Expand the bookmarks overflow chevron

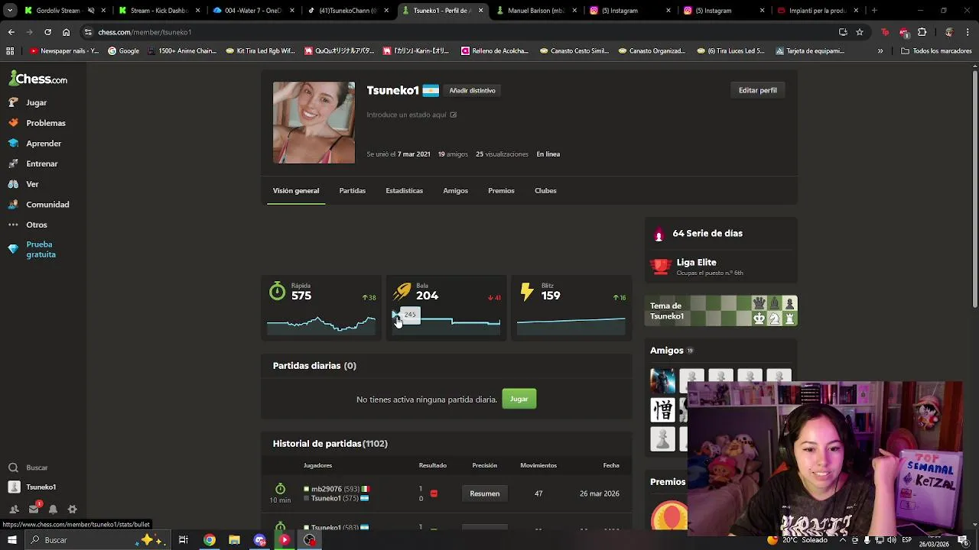(x=880, y=51)
